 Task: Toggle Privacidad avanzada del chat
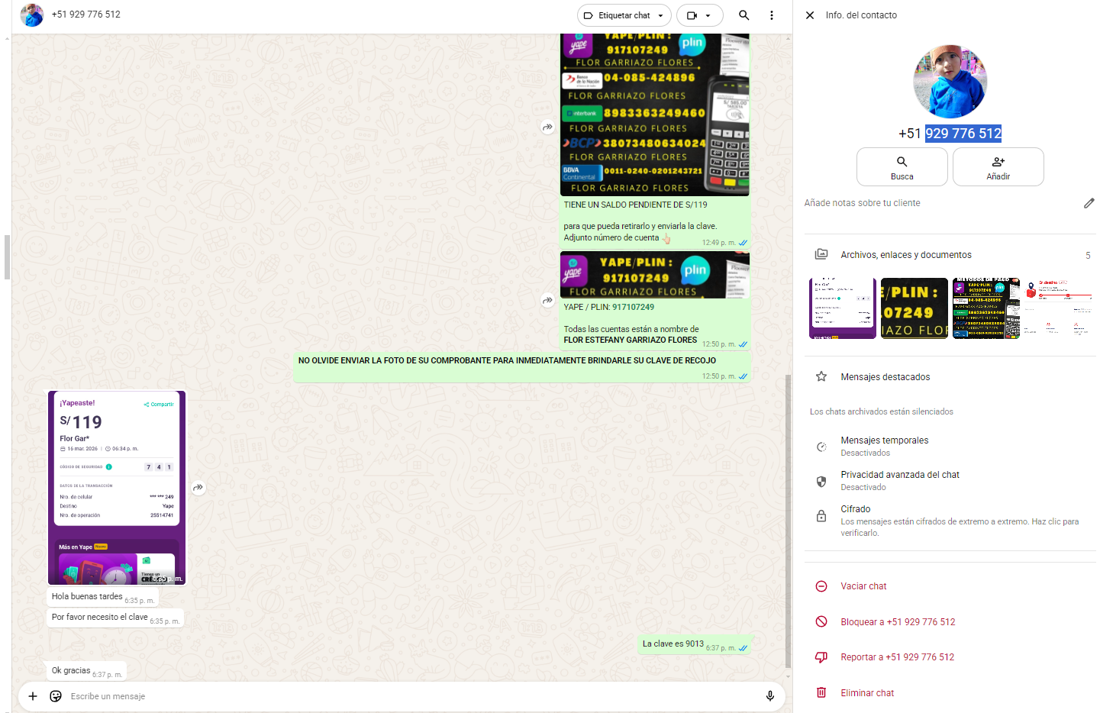coord(899,480)
